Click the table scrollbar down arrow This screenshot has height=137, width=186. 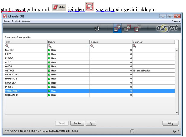[x=177, y=113]
